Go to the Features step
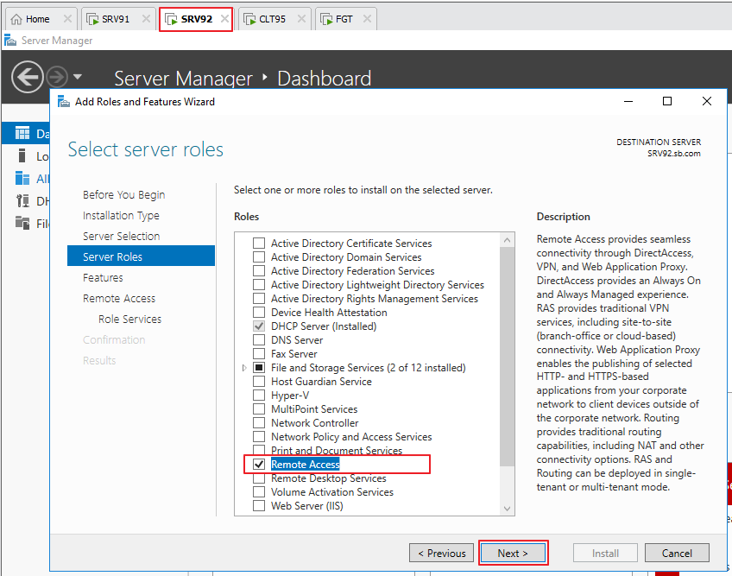732x576 pixels. [103, 277]
